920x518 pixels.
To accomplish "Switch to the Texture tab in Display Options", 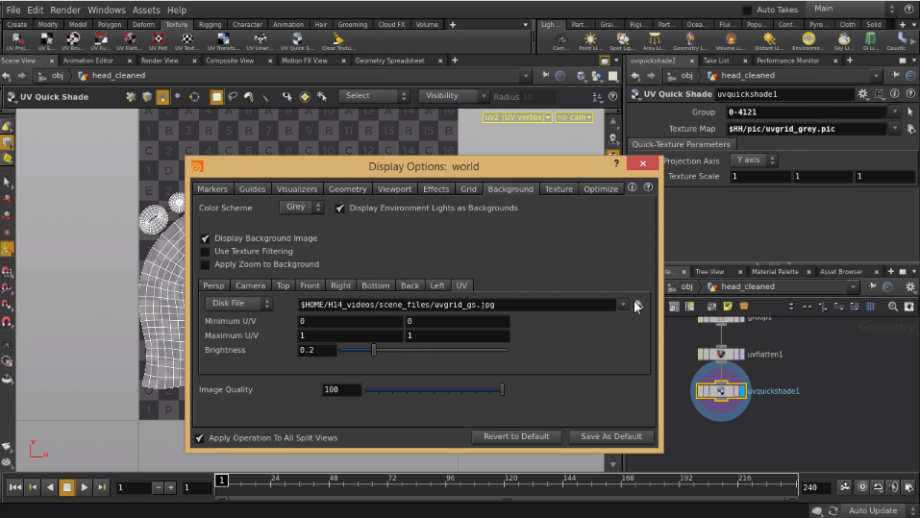I will 558,189.
